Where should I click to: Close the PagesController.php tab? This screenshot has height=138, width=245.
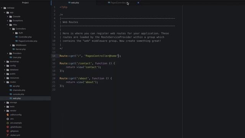tap(138, 3)
